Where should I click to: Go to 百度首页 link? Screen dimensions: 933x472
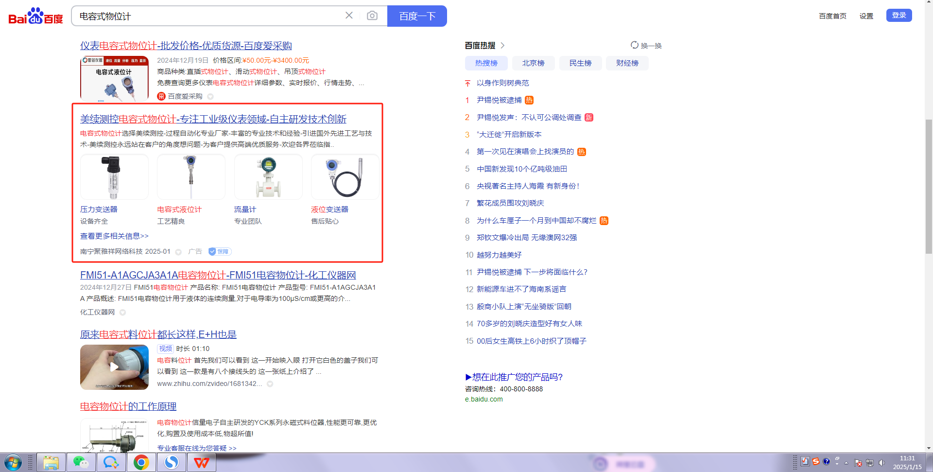[832, 16]
